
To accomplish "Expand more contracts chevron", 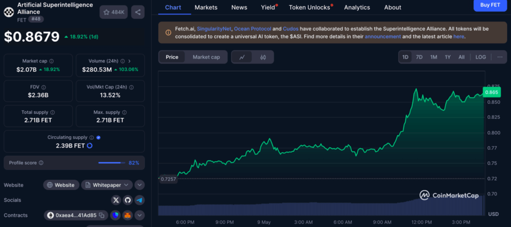I will pyautogui.click(x=140, y=215).
